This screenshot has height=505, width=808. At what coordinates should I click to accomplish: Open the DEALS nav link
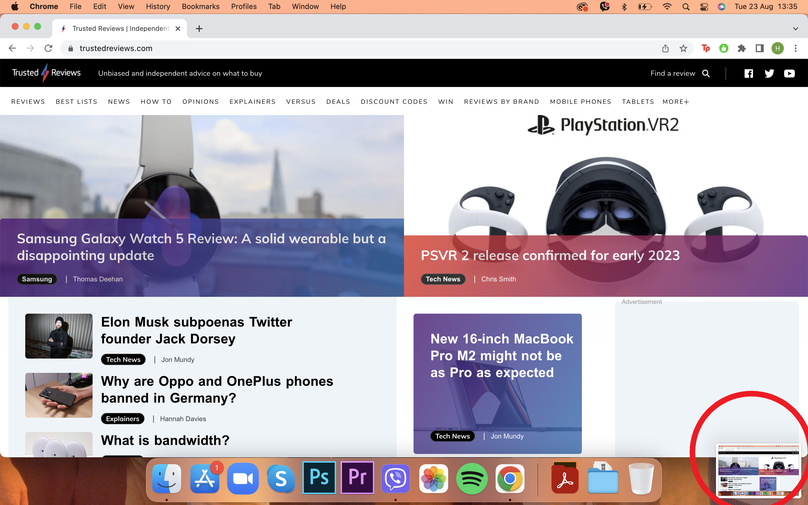click(338, 102)
